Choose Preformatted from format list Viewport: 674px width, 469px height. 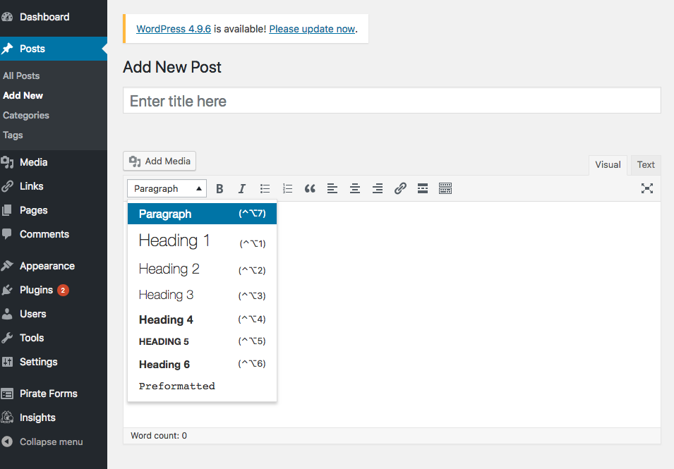[202, 386]
